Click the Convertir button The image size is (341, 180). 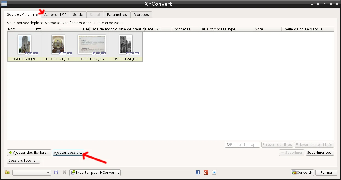click(302, 173)
